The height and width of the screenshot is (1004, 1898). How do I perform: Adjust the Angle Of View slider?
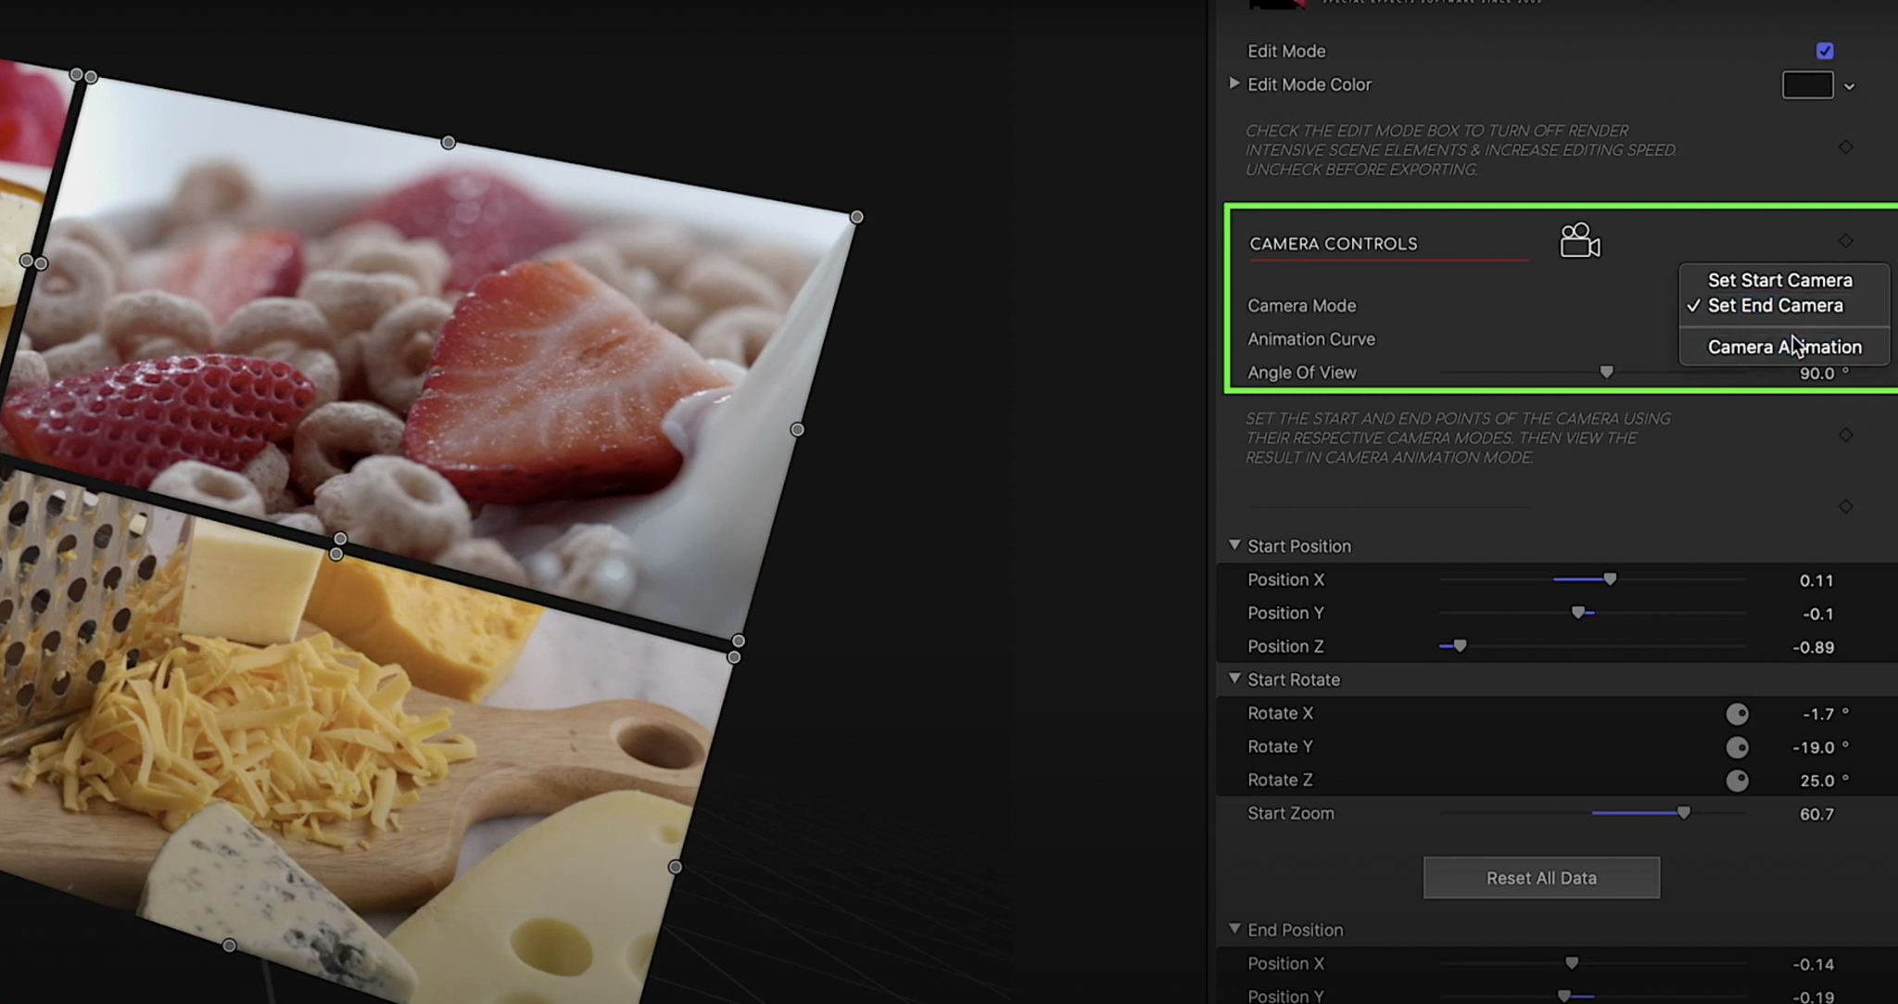coord(1606,372)
